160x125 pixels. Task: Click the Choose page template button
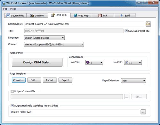coord(19,80)
